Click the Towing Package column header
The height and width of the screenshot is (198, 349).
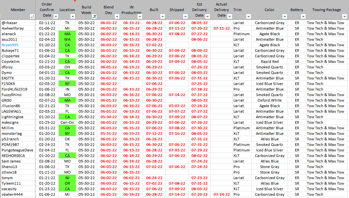[x=327, y=10]
